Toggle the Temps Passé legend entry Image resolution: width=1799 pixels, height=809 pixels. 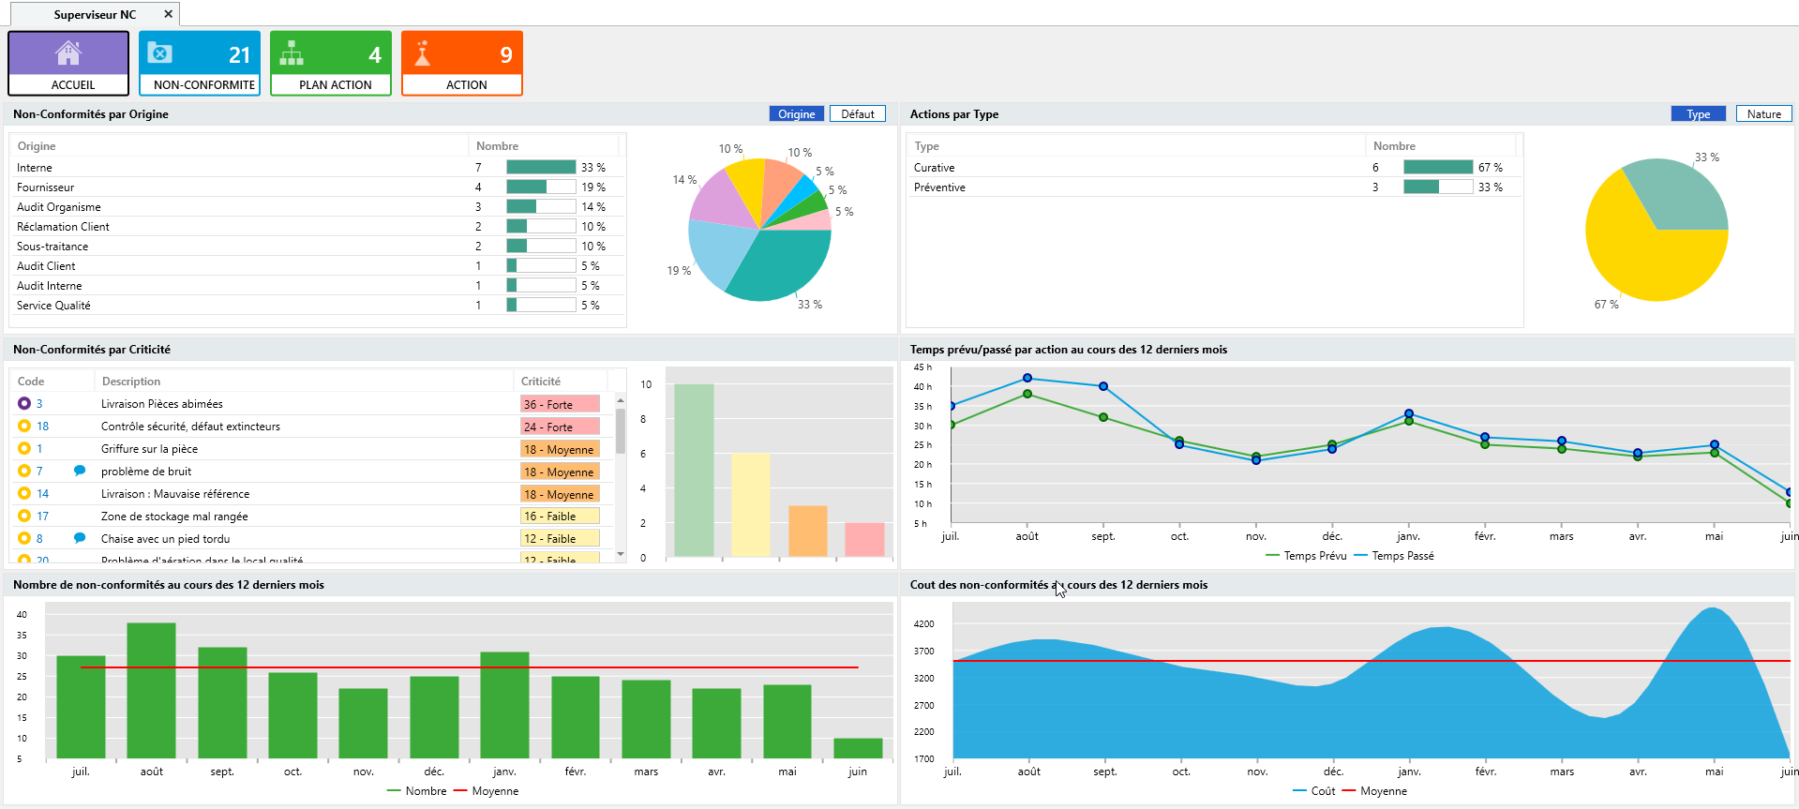tap(1394, 556)
